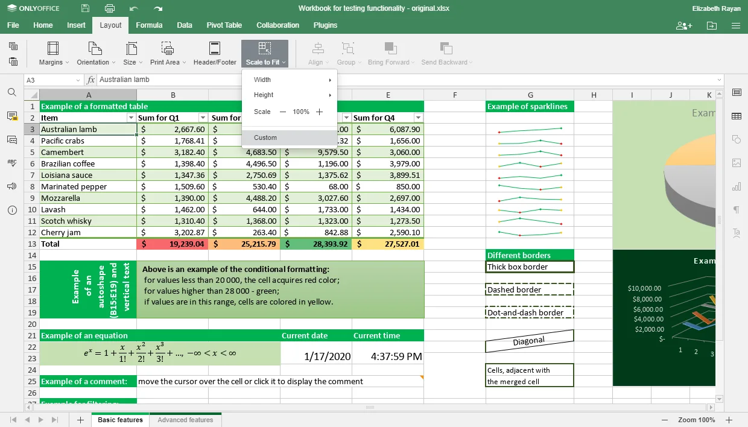This screenshot has width=748, height=427.
Task: Click the Copy icon in toolbar
Action: 13,46
